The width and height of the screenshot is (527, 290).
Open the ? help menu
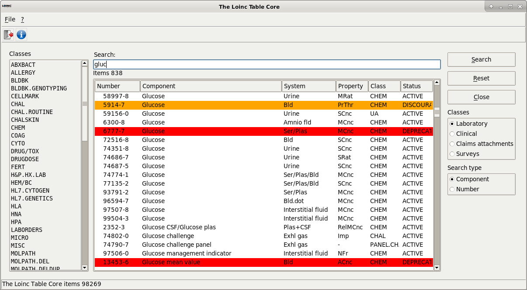coord(22,19)
